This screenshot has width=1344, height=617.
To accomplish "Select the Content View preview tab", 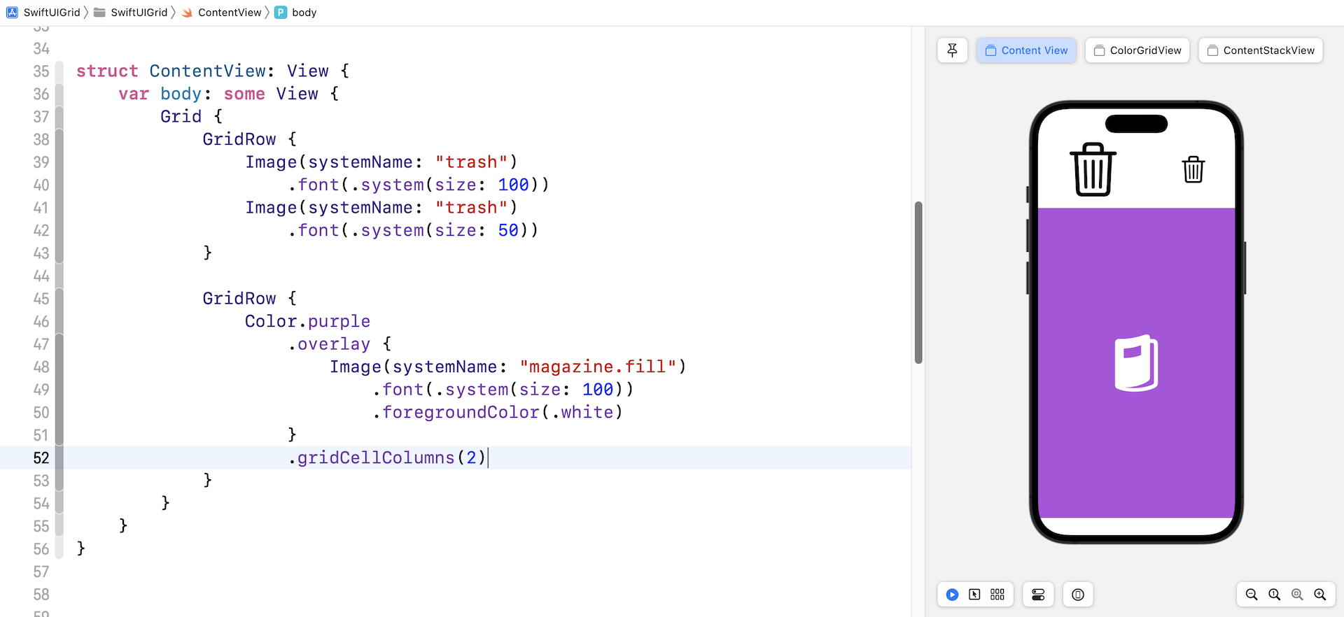I will pos(1026,50).
